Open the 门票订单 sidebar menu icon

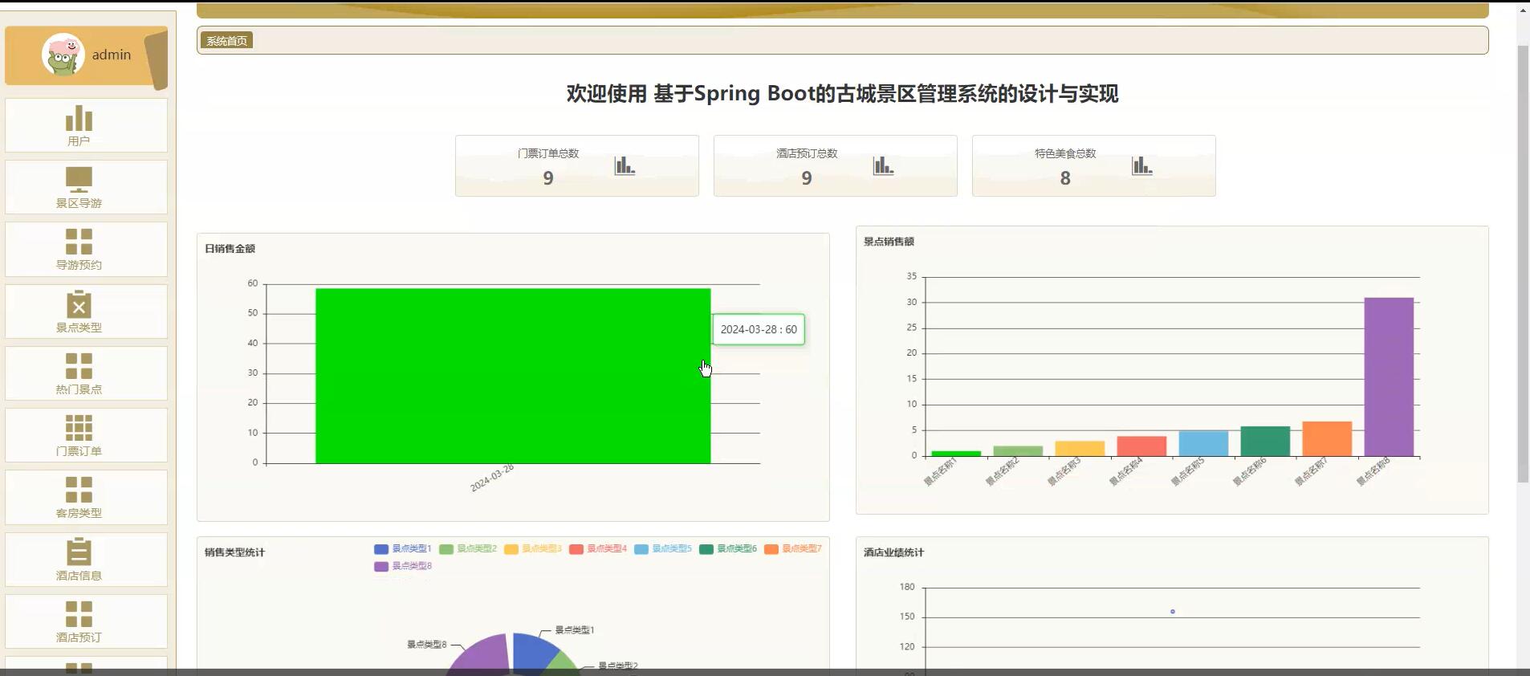[79, 428]
